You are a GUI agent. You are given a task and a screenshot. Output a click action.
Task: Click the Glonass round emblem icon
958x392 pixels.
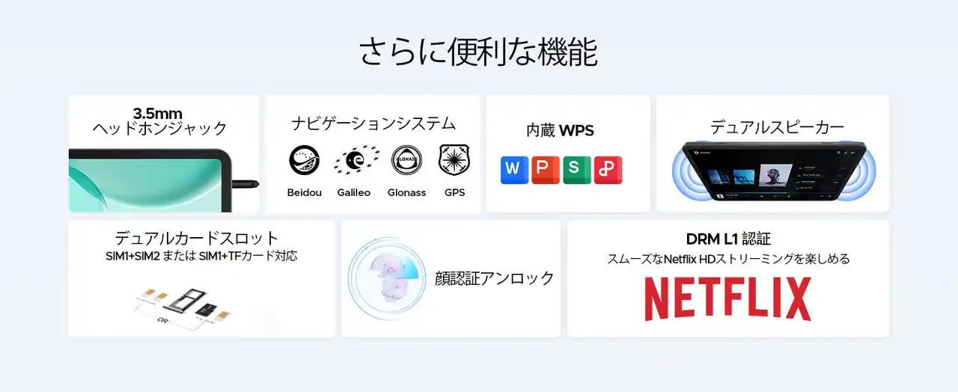(x=406, y=160)
